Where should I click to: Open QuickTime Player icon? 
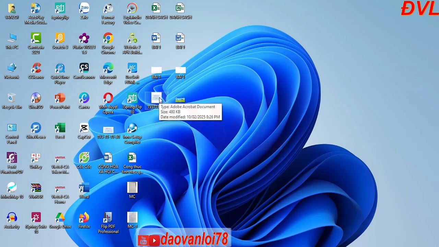[60, 68]
